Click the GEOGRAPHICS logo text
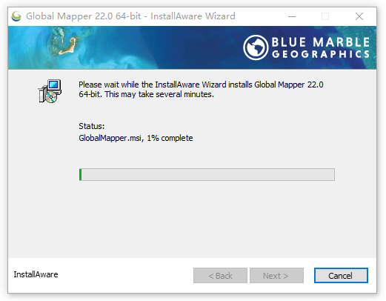386x301 pixels. (x=321, y=54)
